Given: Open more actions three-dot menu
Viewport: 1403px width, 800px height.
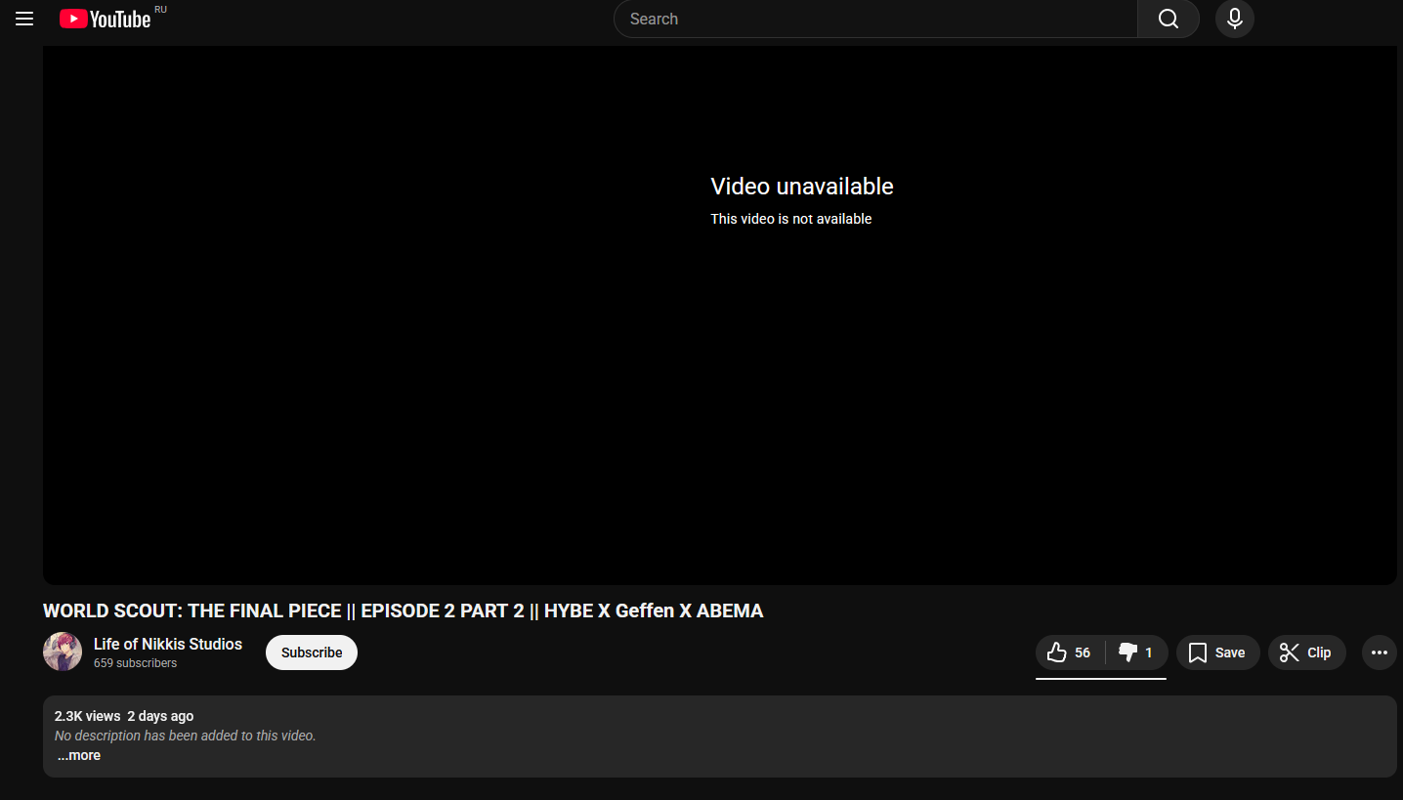Looking at the screenshot, I should coord(1380,653).
